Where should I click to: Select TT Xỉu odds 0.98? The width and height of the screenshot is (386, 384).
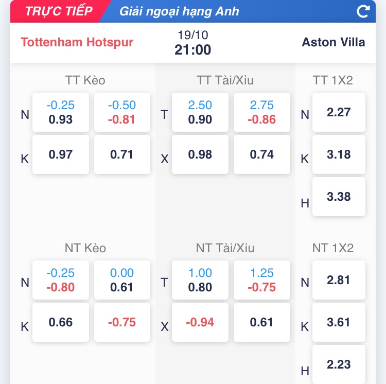(x=200, y=154)
